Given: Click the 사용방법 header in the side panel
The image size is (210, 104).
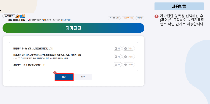Looking at the screenshot, I should pyautogui.click(x=179, y=6).
